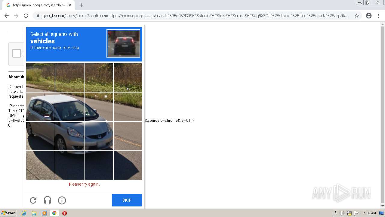Select bottom-right shadow on pavement tile

click(x=128, y=165)
